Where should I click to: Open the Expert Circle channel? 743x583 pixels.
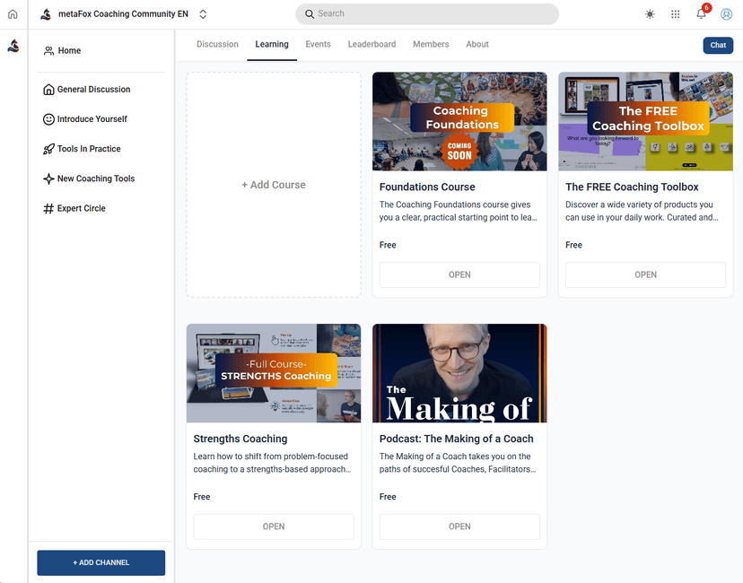click(81, 208)
